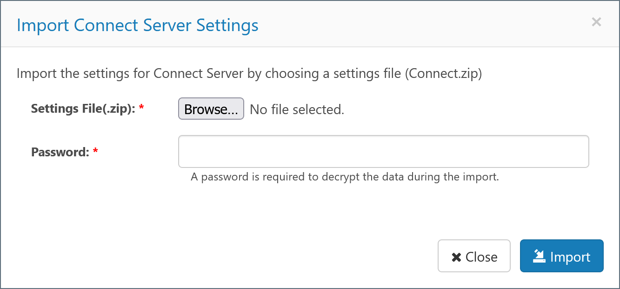This screenshot has width=620, height=289.
Task: Click the empty header area right of the title
Action: (419, 24)
